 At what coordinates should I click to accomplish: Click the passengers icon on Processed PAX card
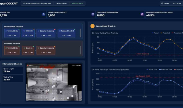pos(44,14)
